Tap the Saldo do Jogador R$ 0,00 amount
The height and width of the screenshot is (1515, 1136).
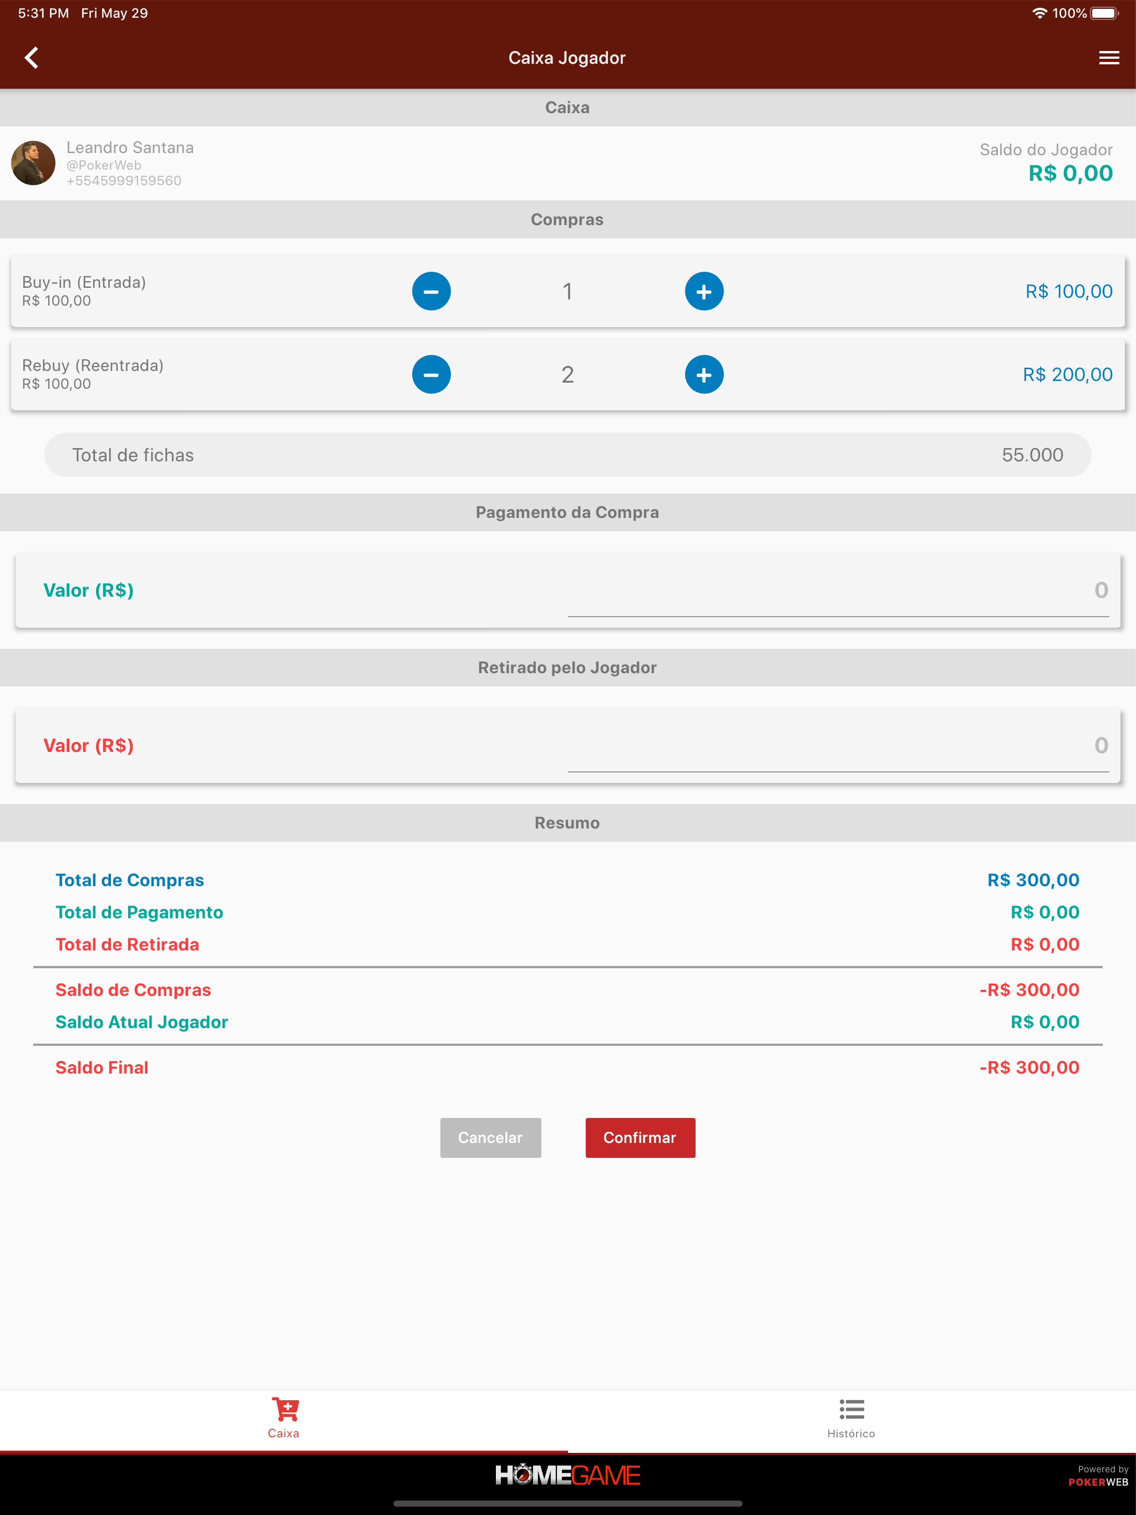point(1070,173)
